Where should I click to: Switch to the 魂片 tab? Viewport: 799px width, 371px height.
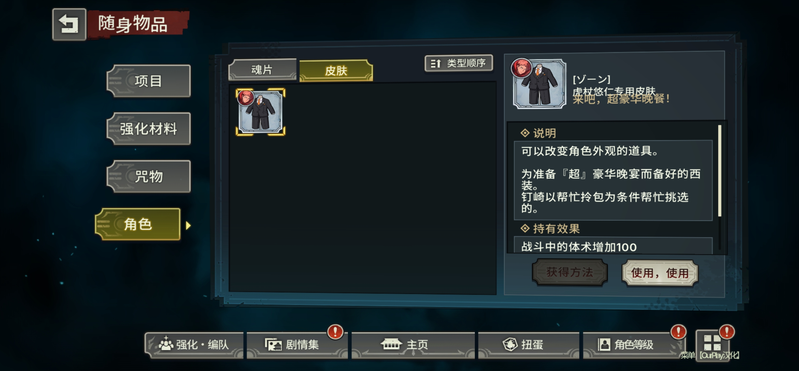pos(262,69)
